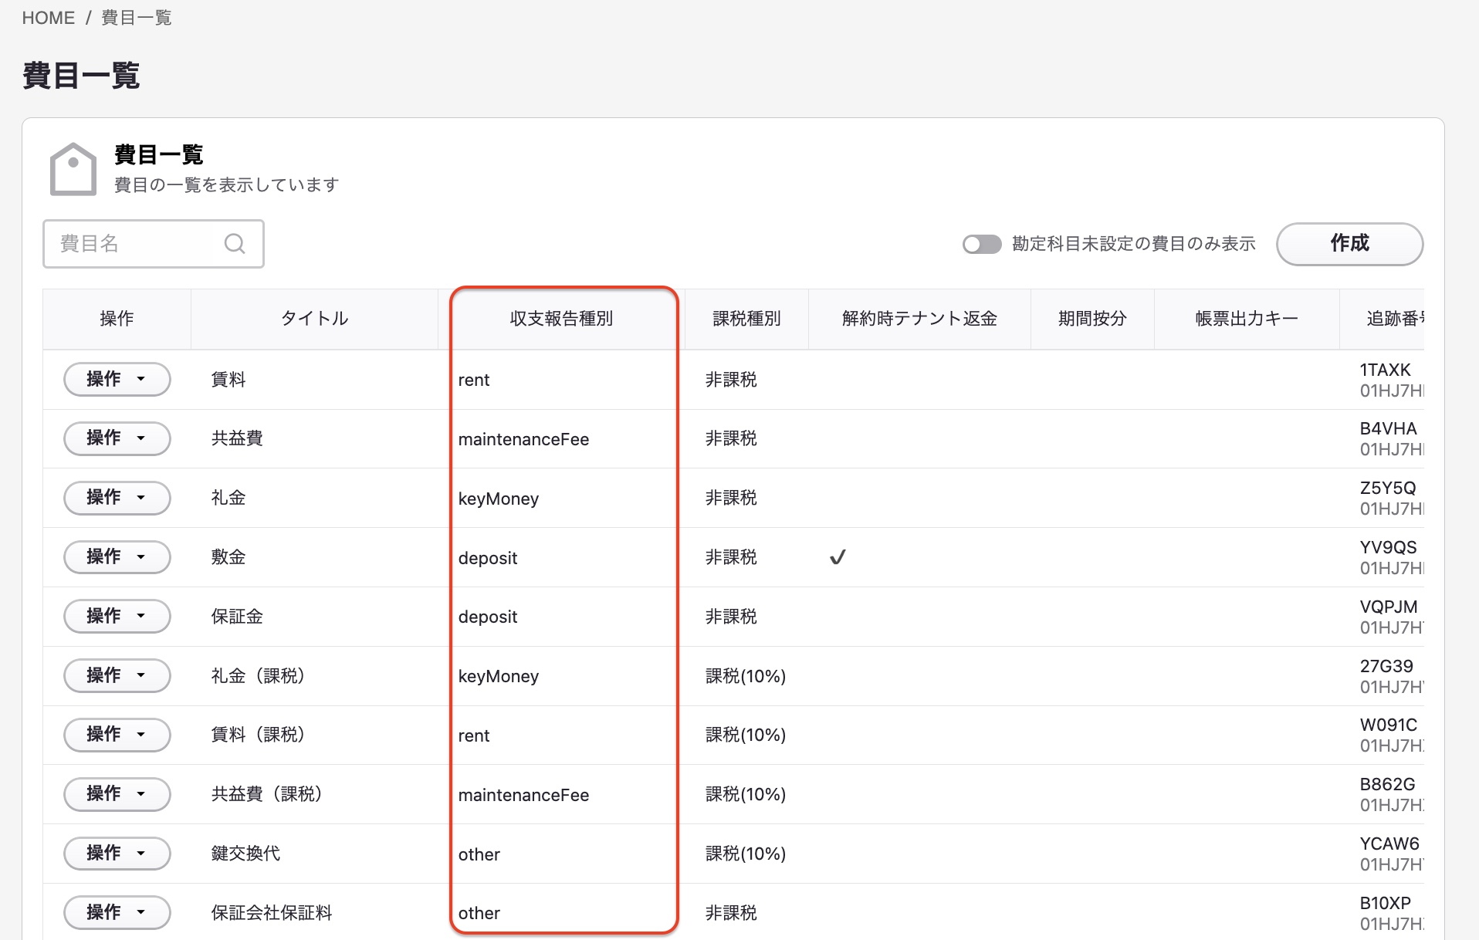The width and height of the screenshot is (1479, 940).
Task: Go to HOME breadcrumb link
Action: tap(49, 18)
